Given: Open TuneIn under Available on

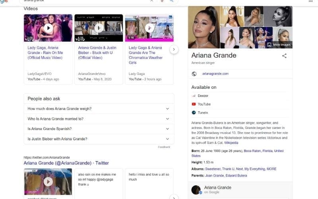Looking at the screenshot, I should [203, 113].
